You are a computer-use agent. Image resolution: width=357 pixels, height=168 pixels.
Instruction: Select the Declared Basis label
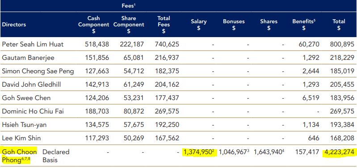coord(56,156)
